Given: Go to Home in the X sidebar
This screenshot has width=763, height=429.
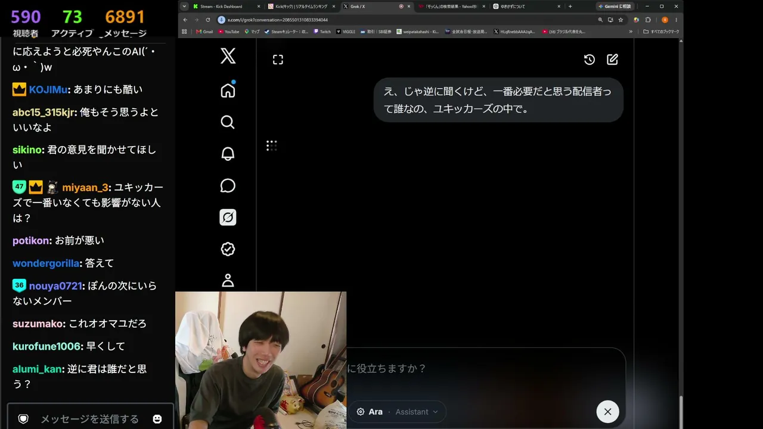Looking at the screenshot, I should [x=228, y=90].
